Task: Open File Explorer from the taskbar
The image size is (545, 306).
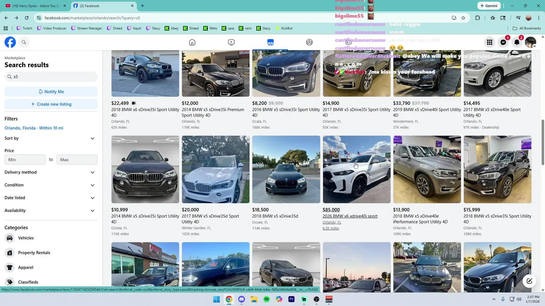Action: coord(254,299)
